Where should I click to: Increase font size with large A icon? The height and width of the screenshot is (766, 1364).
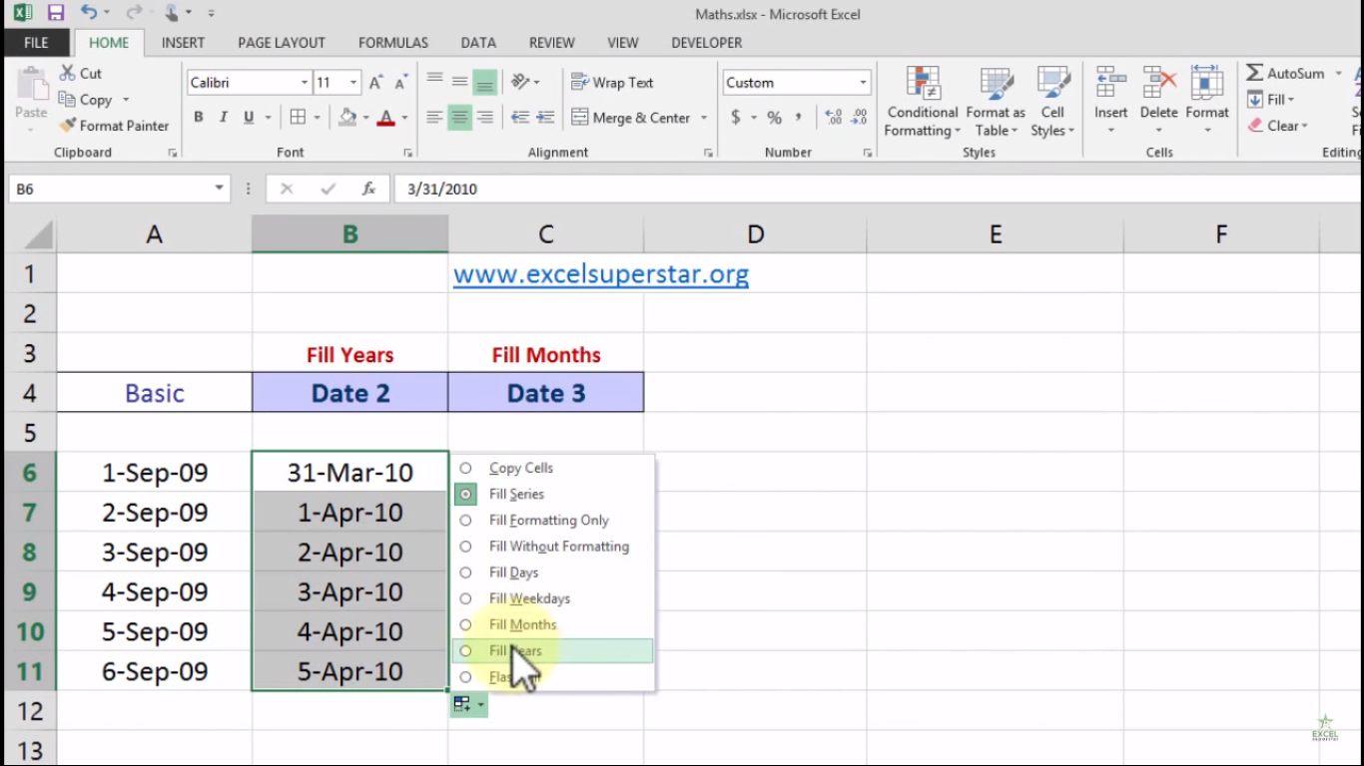pos(375,83)
